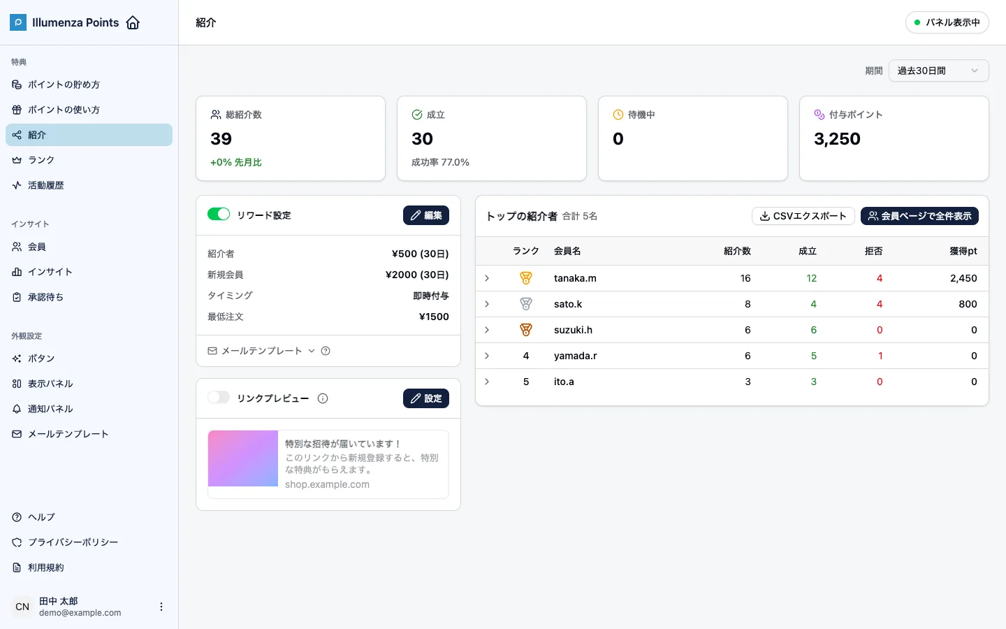Click the 拒否 column header

click(x=874, y=251)
